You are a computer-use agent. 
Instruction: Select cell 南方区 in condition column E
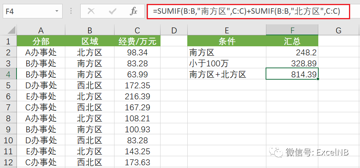[227, 53]
